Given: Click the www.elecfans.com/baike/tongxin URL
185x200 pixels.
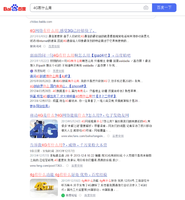Looking at the screenshot, I should pos(83,136).
